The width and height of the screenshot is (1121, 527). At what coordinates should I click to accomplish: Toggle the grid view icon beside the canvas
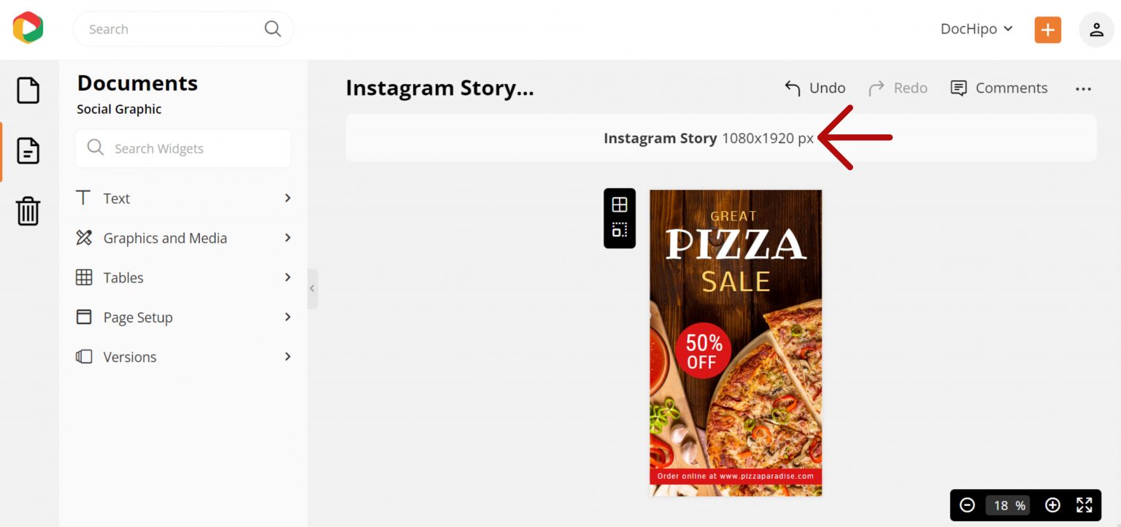619,204
